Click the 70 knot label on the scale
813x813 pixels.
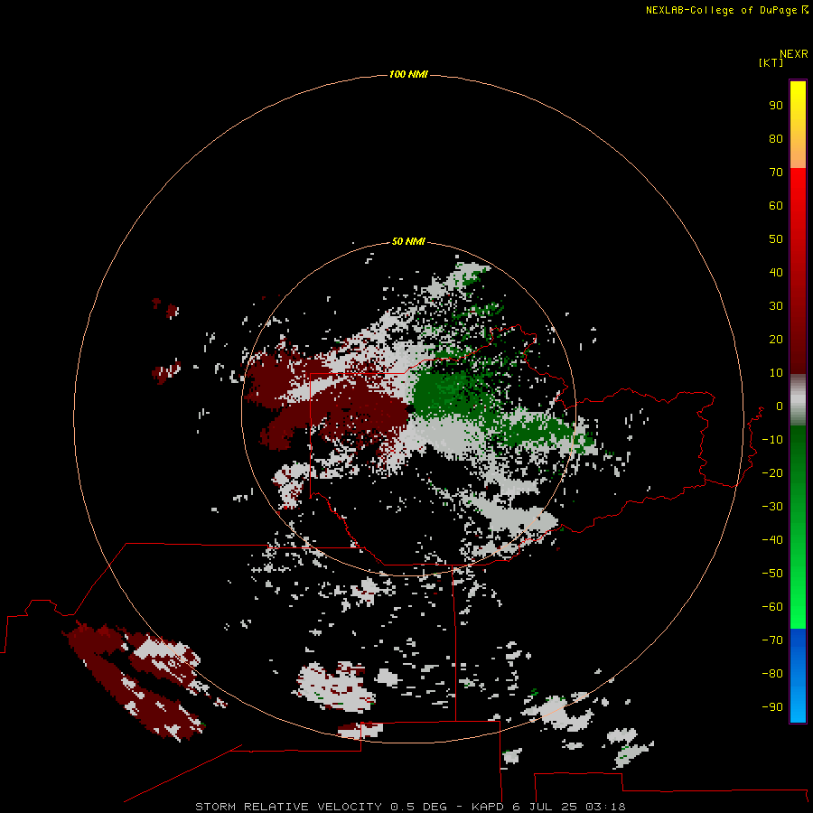coord(776,173)
